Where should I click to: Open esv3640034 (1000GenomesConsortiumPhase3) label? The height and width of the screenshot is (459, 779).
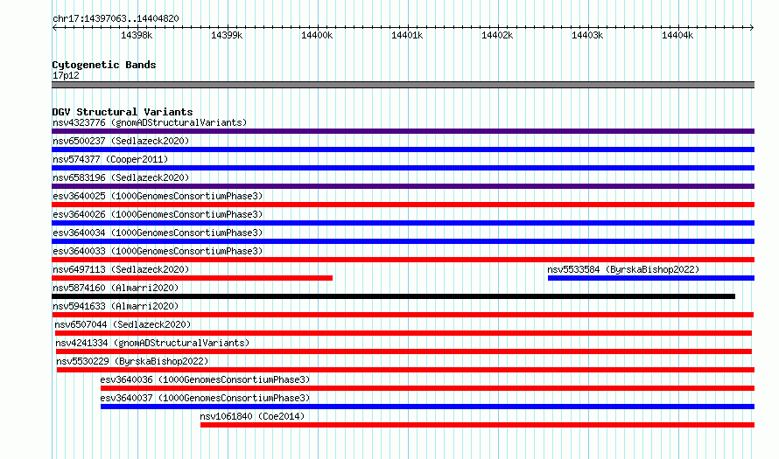[x=158, y=233]
